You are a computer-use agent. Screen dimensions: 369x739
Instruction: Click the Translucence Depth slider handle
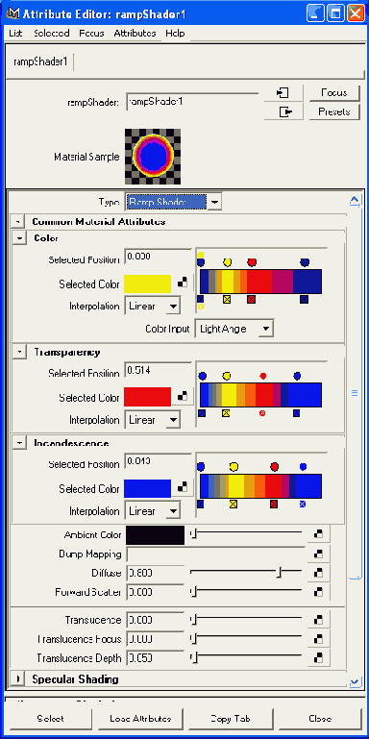(194, 657)
